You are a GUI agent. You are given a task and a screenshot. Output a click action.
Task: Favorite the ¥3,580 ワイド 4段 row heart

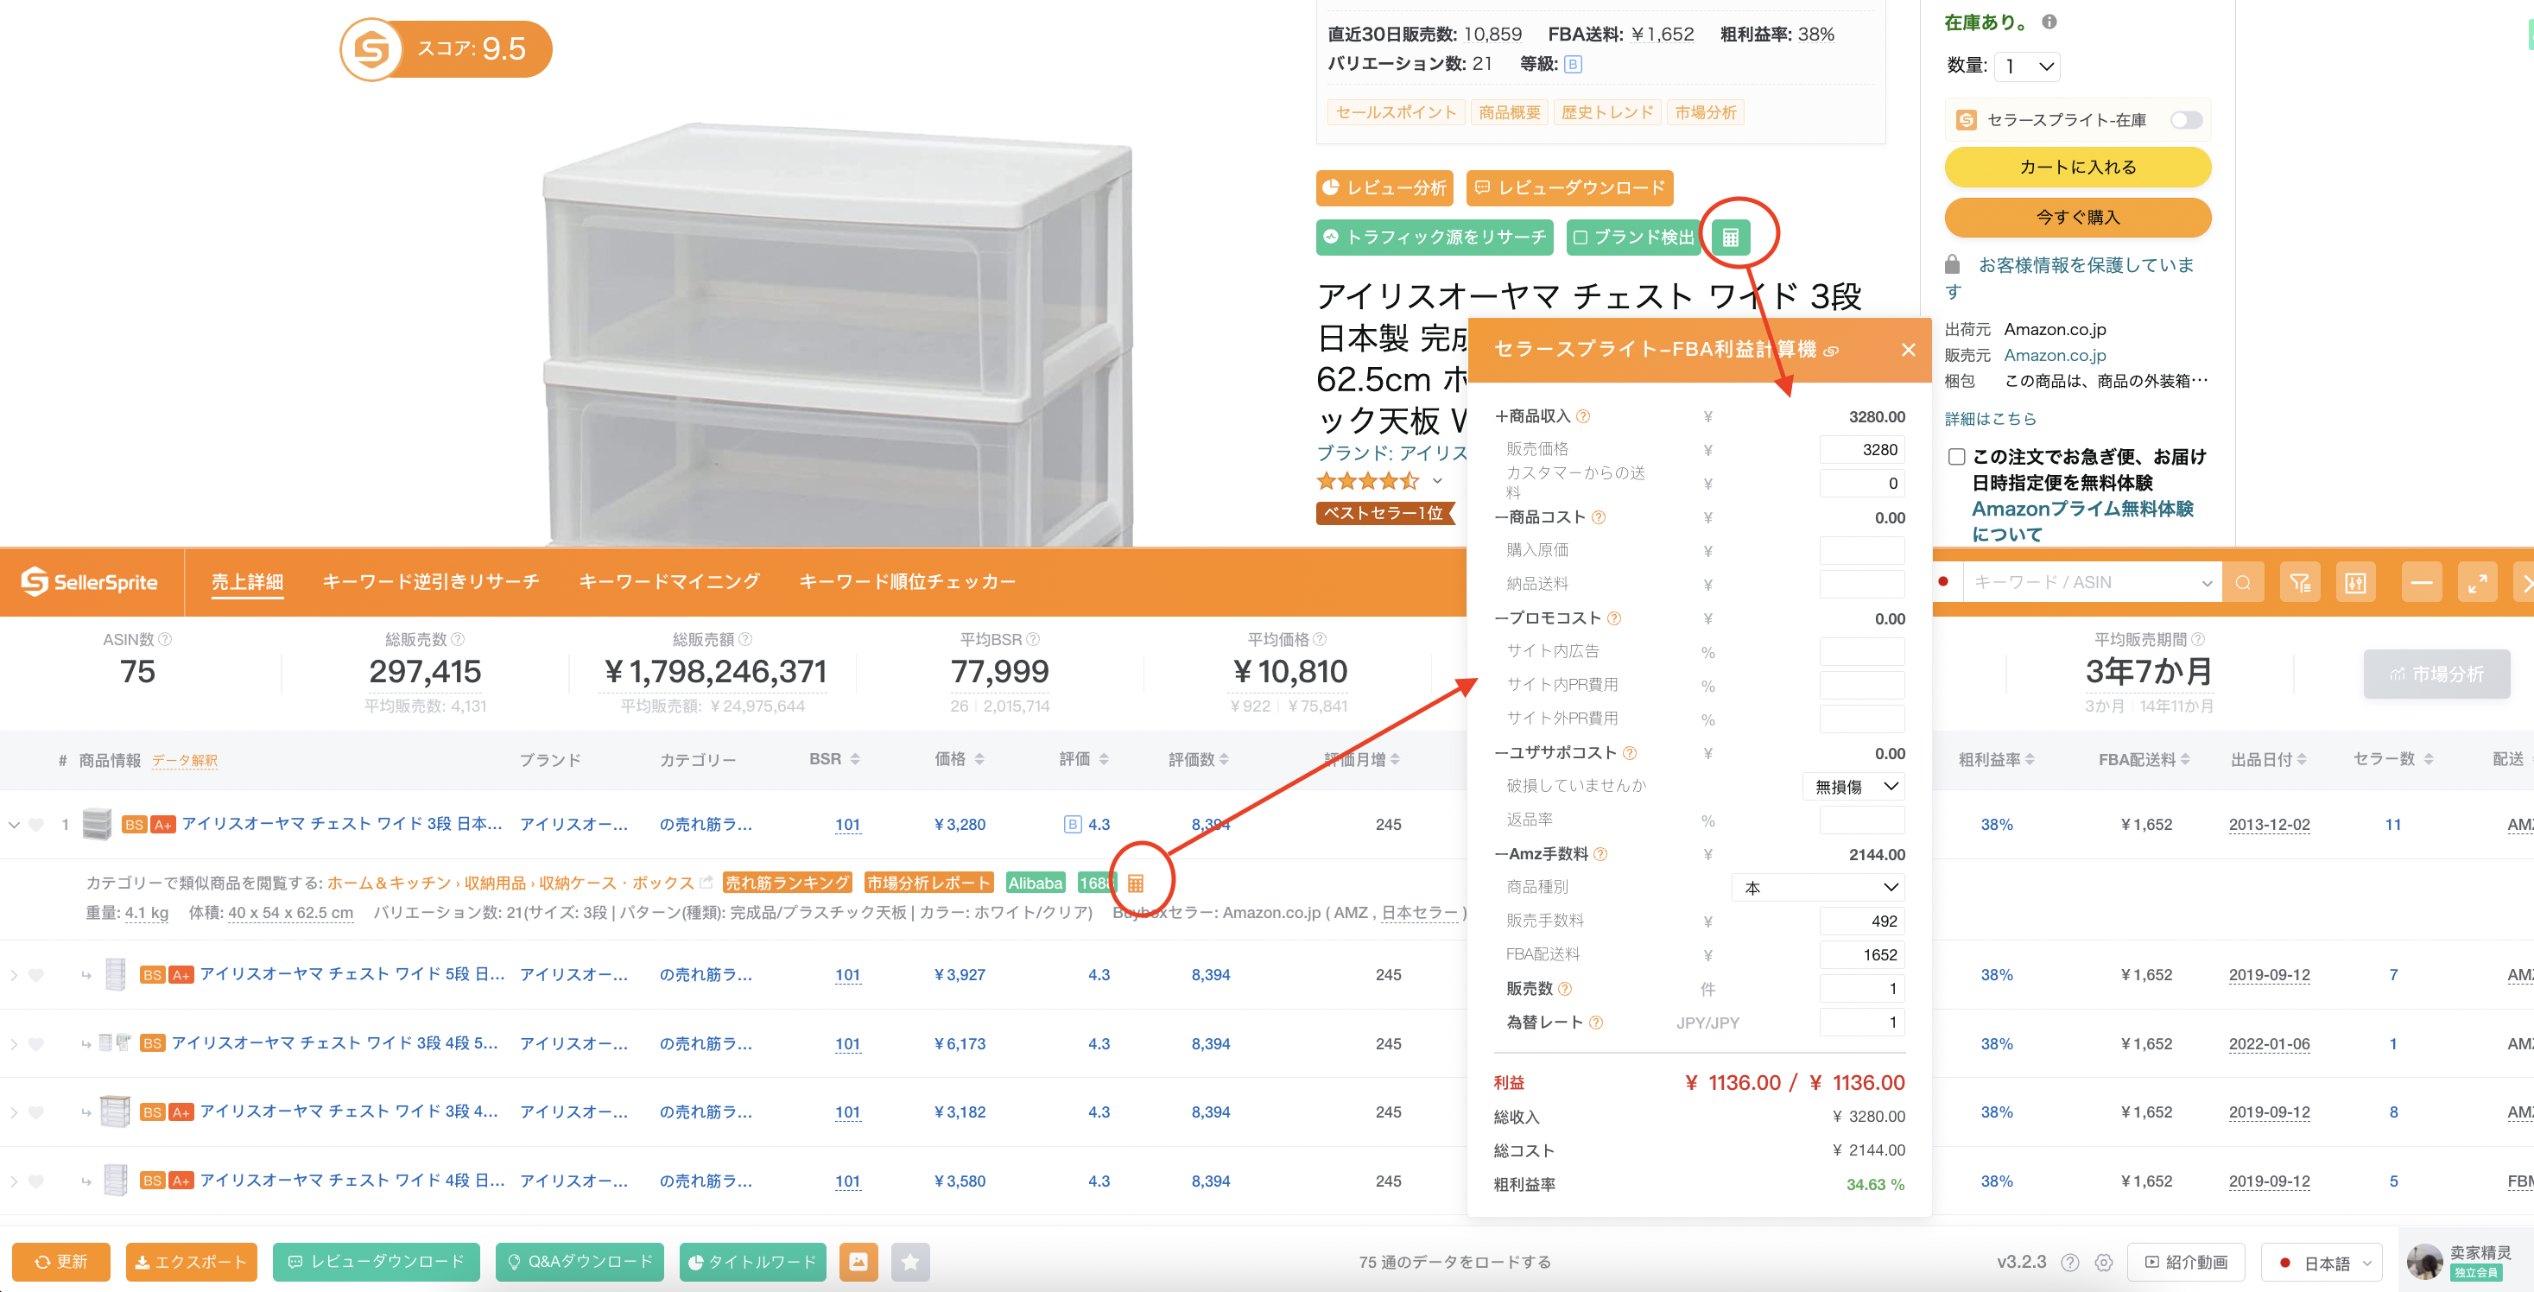(36, 1181)
